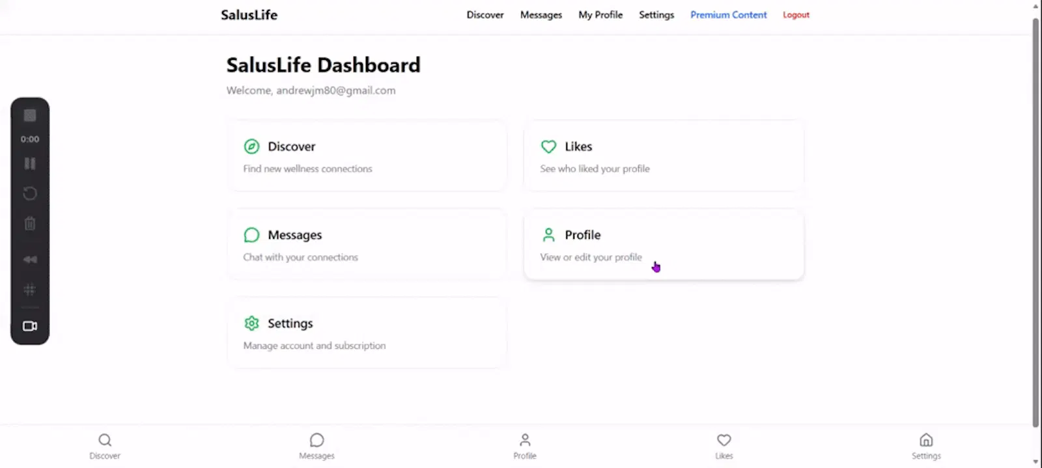
Task: Click the scrollbar down arrow
Action: coord(1035,462)
